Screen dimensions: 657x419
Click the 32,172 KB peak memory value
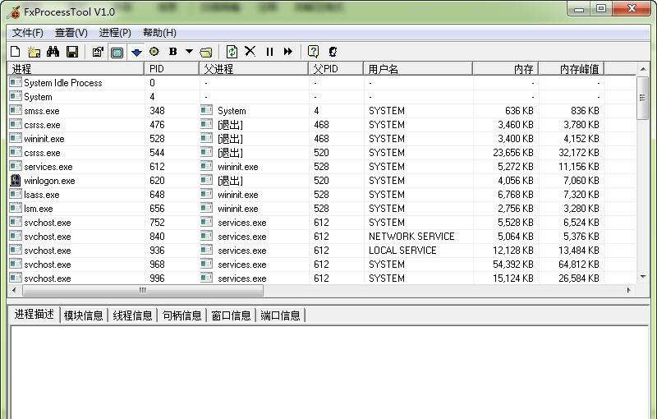(x=579, y=153)
